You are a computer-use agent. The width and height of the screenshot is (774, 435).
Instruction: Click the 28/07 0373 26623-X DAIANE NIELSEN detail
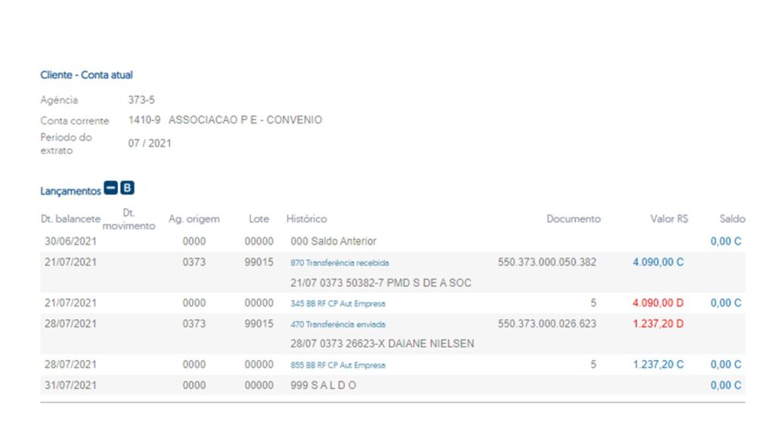tap(382, 344)
